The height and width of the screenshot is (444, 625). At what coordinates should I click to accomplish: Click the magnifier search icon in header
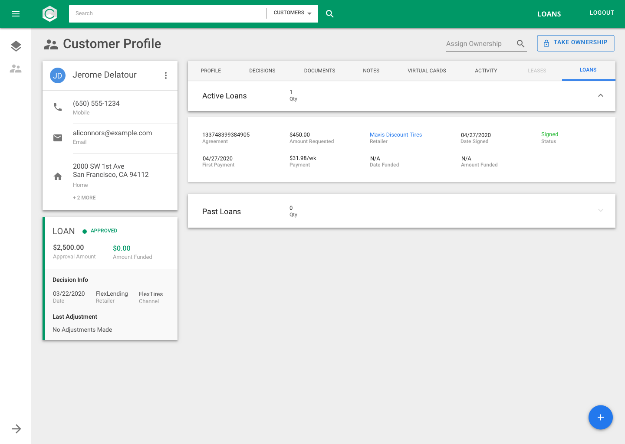(330, 14)
